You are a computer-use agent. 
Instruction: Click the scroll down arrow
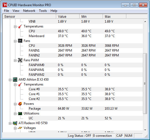click(145, 130)
